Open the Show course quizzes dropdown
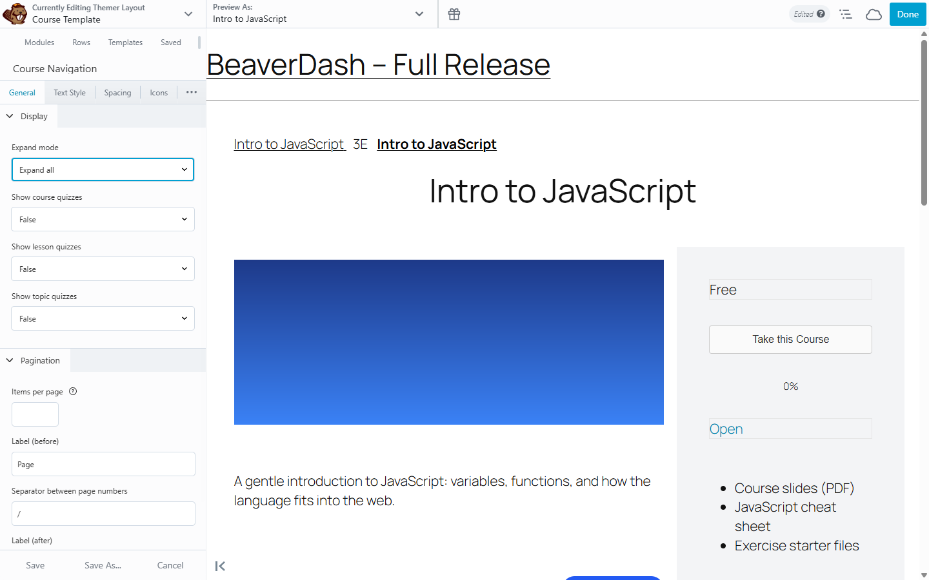This screenshot has height=580, width=929. 103,219
